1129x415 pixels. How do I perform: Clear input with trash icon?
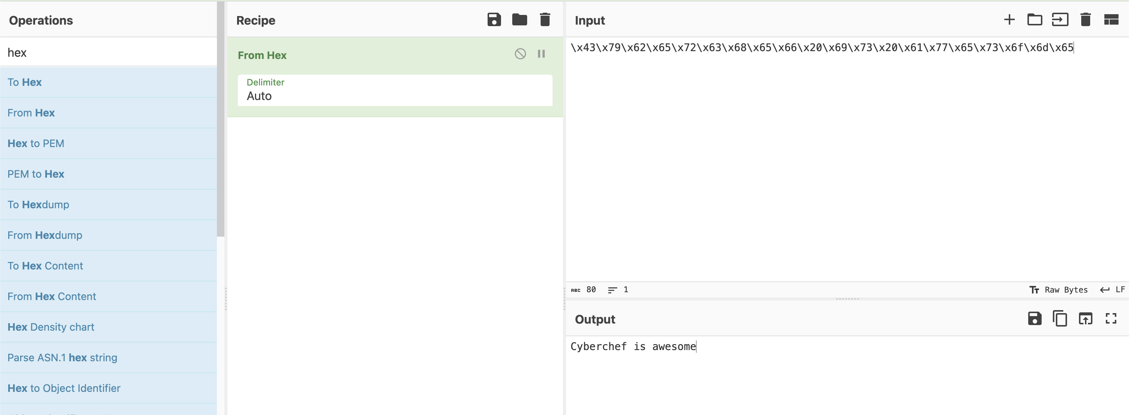tap(1085, 20)
